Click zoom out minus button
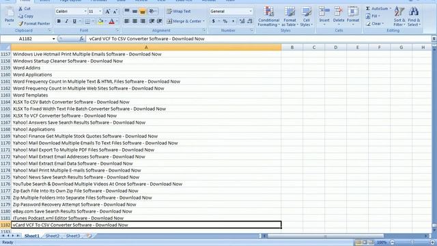Image resolution: width=437 pixels, height=246 pixels. 393,243
